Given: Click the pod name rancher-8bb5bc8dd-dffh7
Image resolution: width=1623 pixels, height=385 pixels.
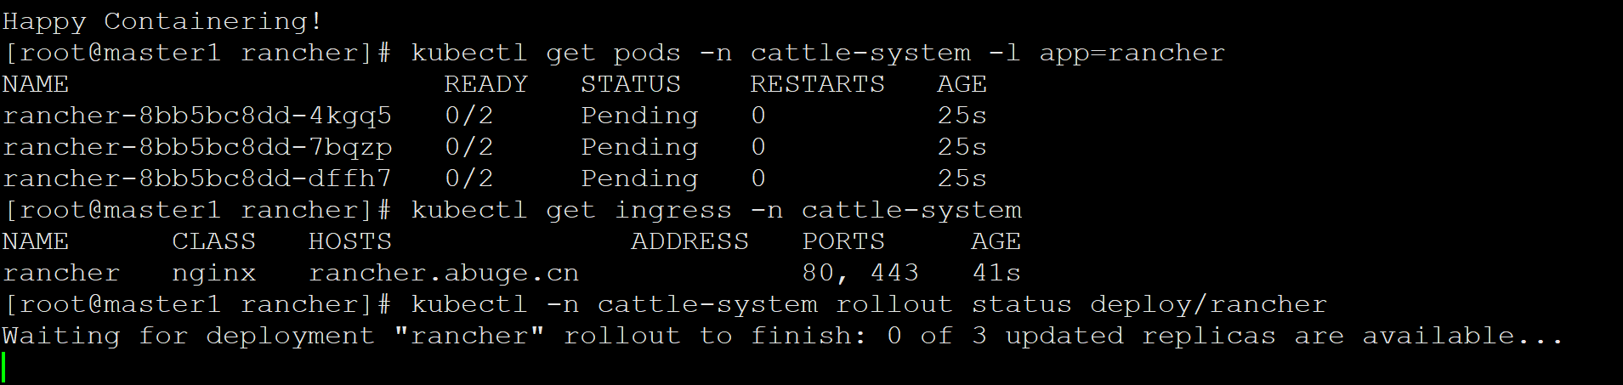Looking at the screenshot, I should 197,178.
